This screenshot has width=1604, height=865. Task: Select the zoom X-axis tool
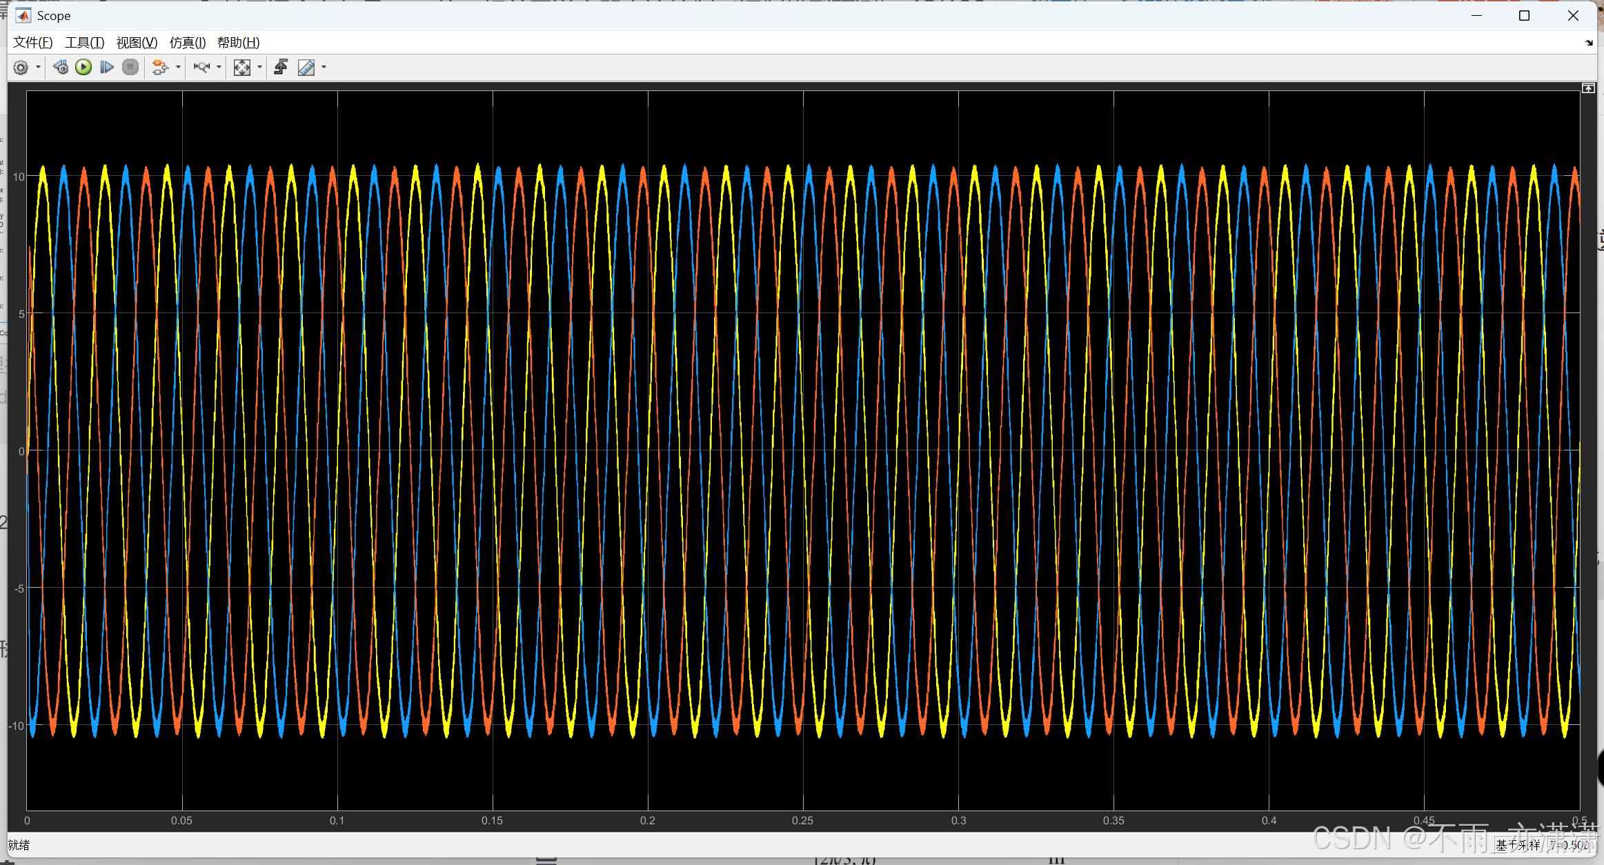[x=201, y=68]
